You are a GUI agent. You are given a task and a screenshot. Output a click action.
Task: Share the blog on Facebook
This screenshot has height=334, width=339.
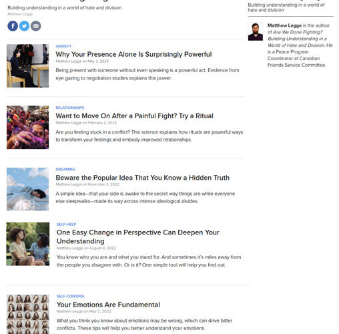coord(13,26)
